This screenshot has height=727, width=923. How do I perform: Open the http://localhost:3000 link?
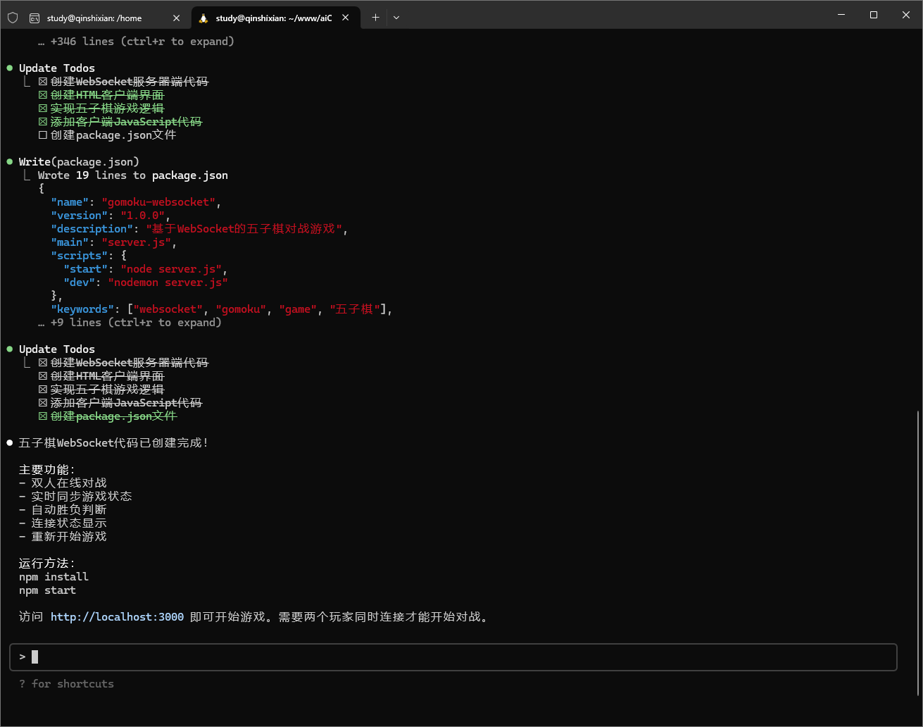[117, 617]
